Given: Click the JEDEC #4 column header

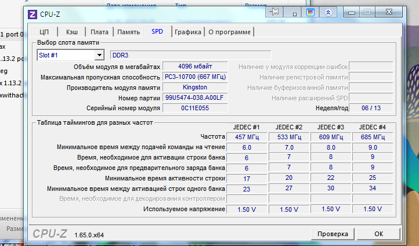Looking at the screenshot, I should (x=373, y=127).
